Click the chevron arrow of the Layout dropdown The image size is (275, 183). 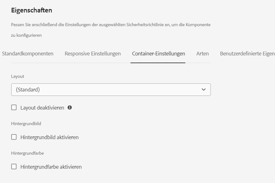coord(204,90)
